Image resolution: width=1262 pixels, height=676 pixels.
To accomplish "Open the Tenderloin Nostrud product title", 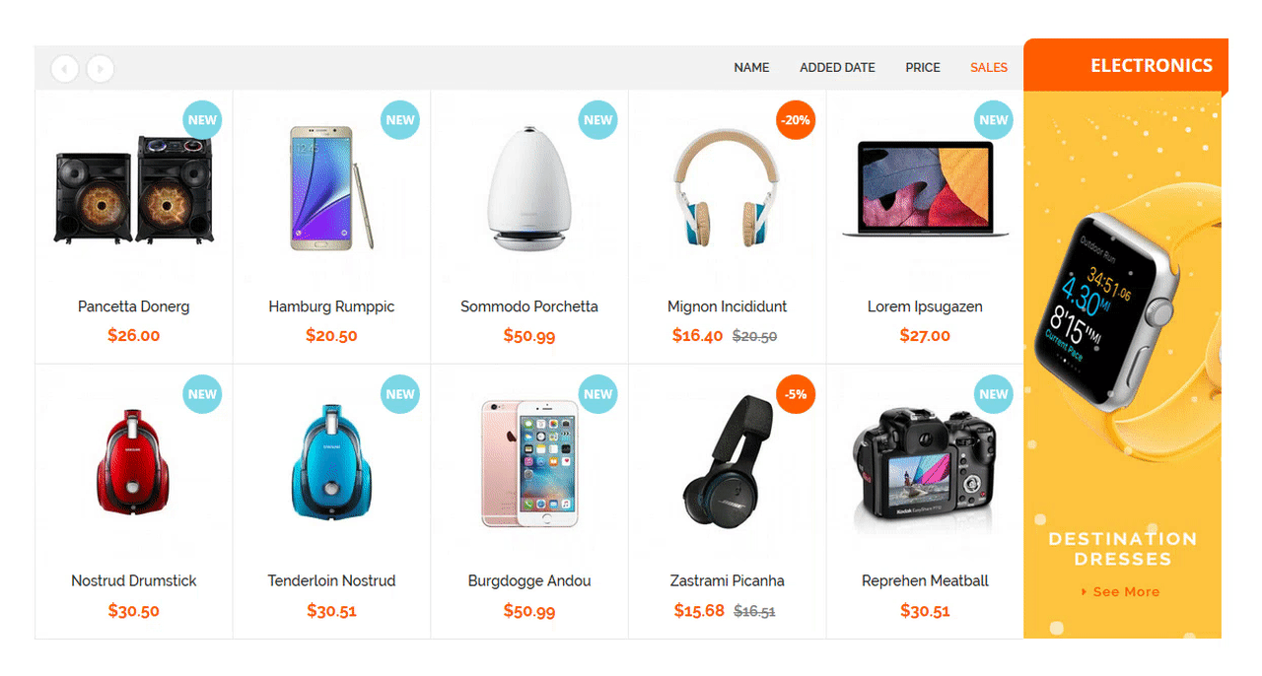I will pos(331,581).
